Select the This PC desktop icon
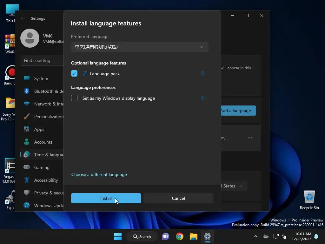Image resolution: width=325 pixels, height=244 pixels. tap(10, 13)
